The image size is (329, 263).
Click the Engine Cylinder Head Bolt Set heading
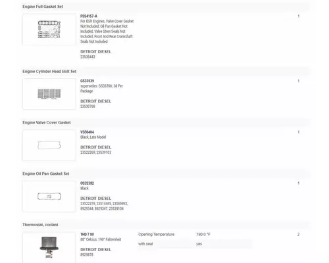click(x=49, y=72)
